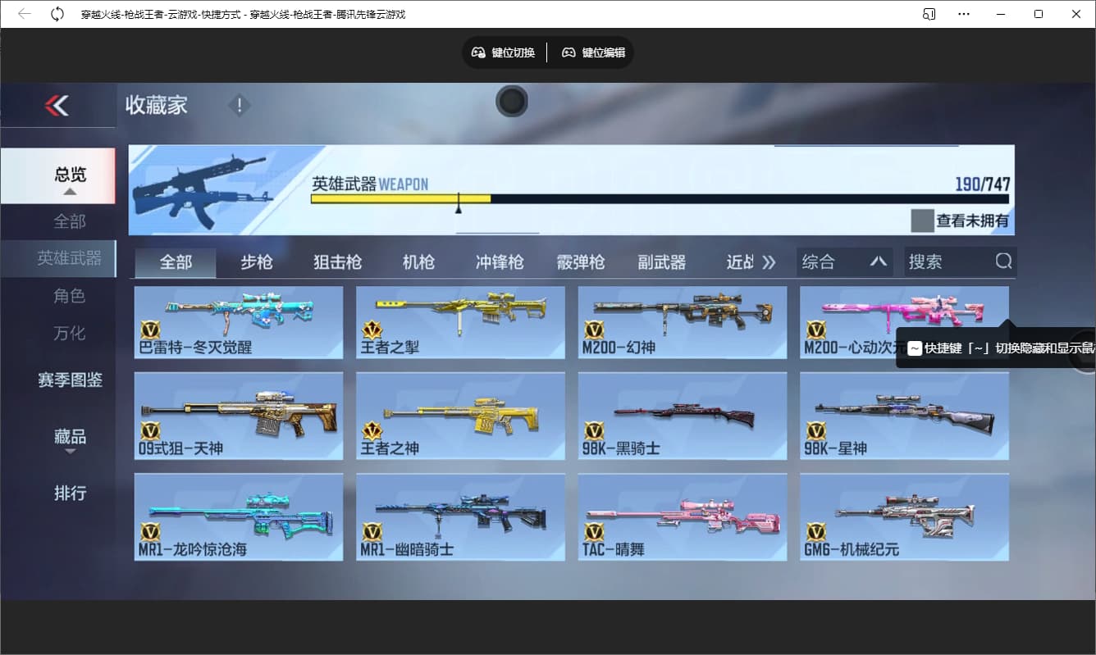This screenshot has width=1096, height=655.
Task: Select the 冲锋枪 category tab
Action: tap(499, 262)
